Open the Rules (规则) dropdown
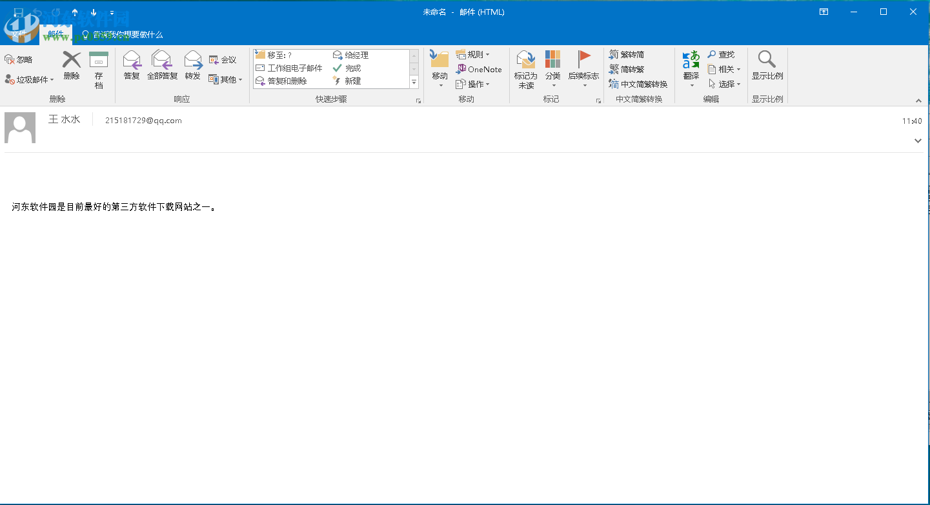The height and width of the screenshot is (505, 930). click(473, 55)
